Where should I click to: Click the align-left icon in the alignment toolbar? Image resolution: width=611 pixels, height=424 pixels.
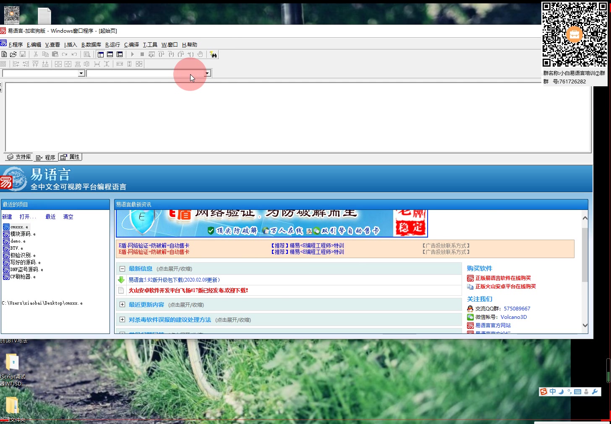point(16,64)
